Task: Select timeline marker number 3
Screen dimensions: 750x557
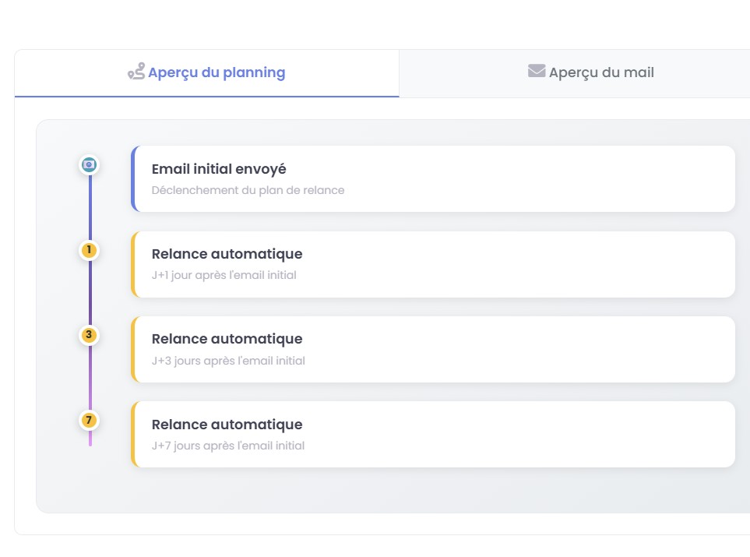Action: (x=89, y=335)
